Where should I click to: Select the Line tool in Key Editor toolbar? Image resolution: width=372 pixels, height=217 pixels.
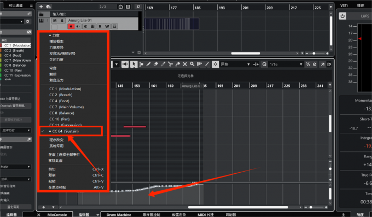click(x=207, y=64)
